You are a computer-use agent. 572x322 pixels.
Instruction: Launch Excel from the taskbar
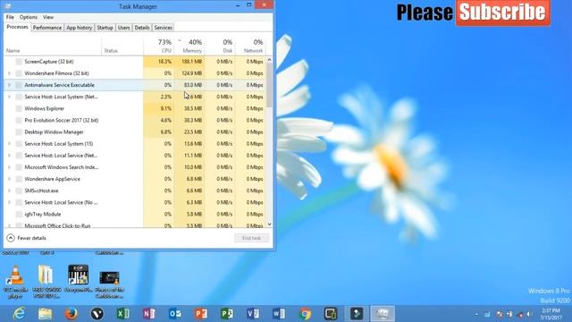(x=123, y=314)
